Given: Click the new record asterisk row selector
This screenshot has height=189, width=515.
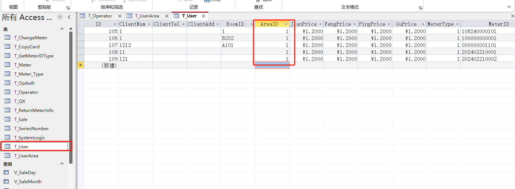Looking at the screenshot, I should [x=80, y=65].
